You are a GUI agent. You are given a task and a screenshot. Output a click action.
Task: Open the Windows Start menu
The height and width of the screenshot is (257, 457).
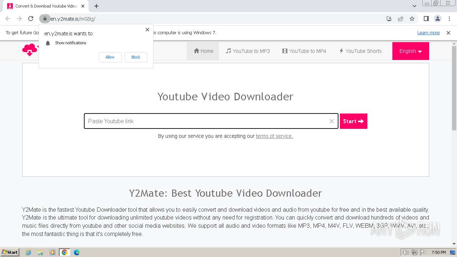pos(10,252)
